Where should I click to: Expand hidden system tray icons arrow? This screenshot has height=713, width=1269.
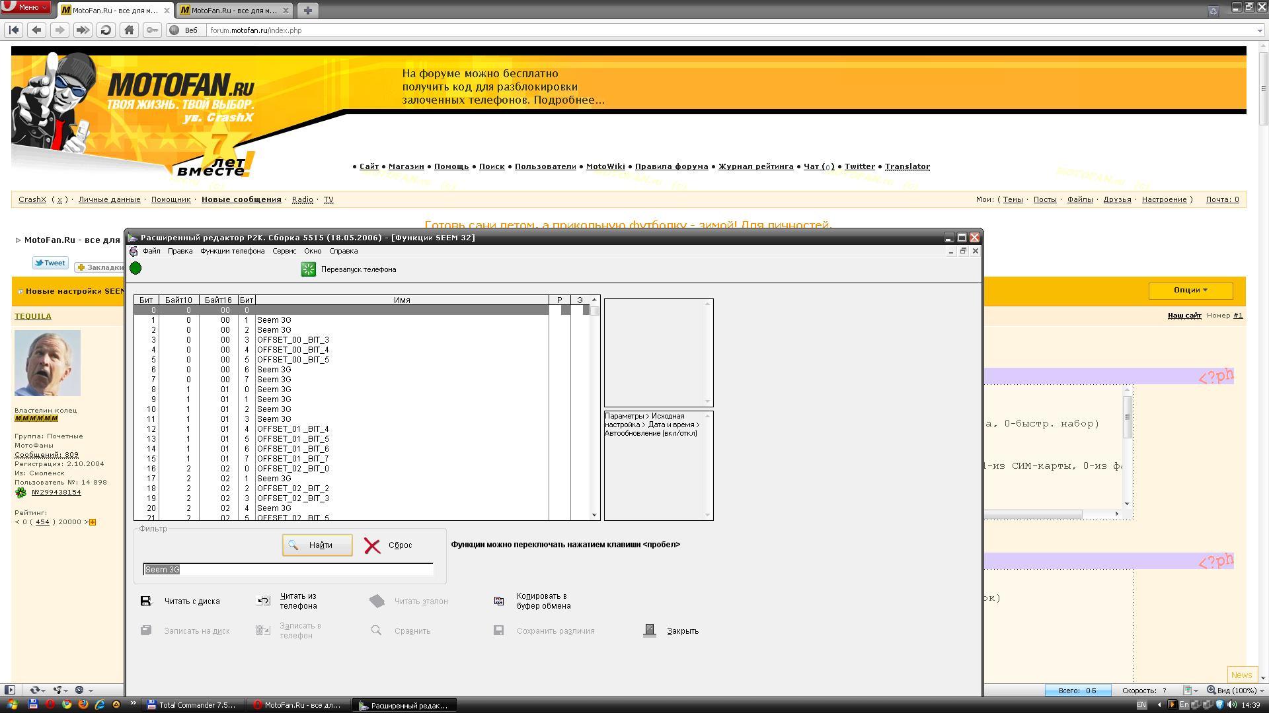pos(1159,705)
